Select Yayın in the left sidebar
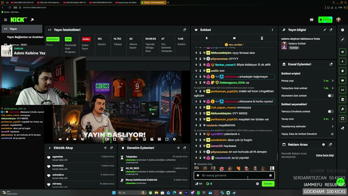The image size is (348, 196). (x=21, y=29)
